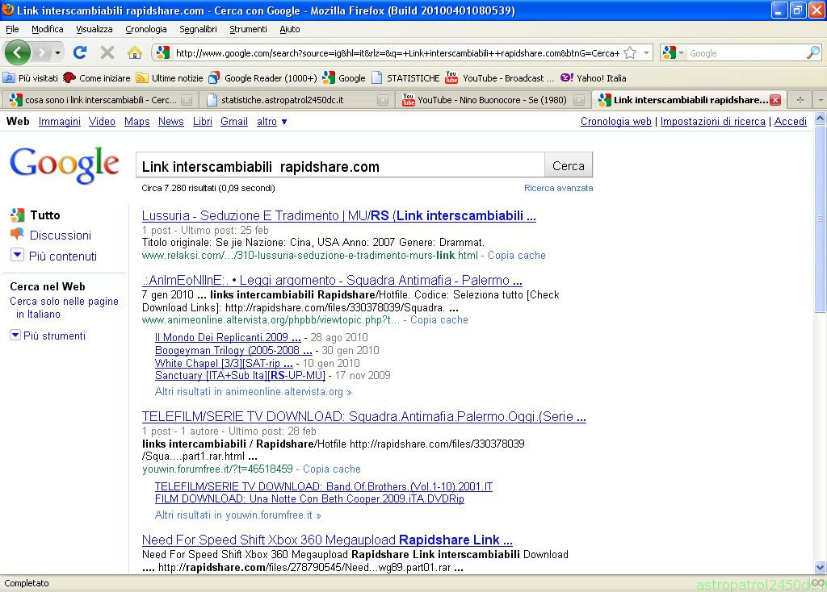Click the Google search query field

point(340,166)
